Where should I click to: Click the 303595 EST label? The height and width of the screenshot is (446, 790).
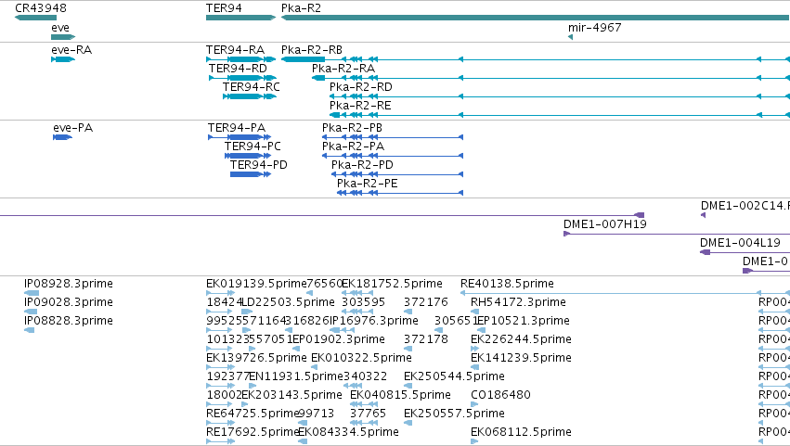coord(363,302)
